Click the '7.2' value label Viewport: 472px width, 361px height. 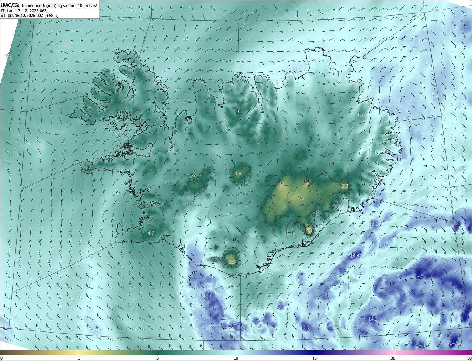(x=122, y=331)
